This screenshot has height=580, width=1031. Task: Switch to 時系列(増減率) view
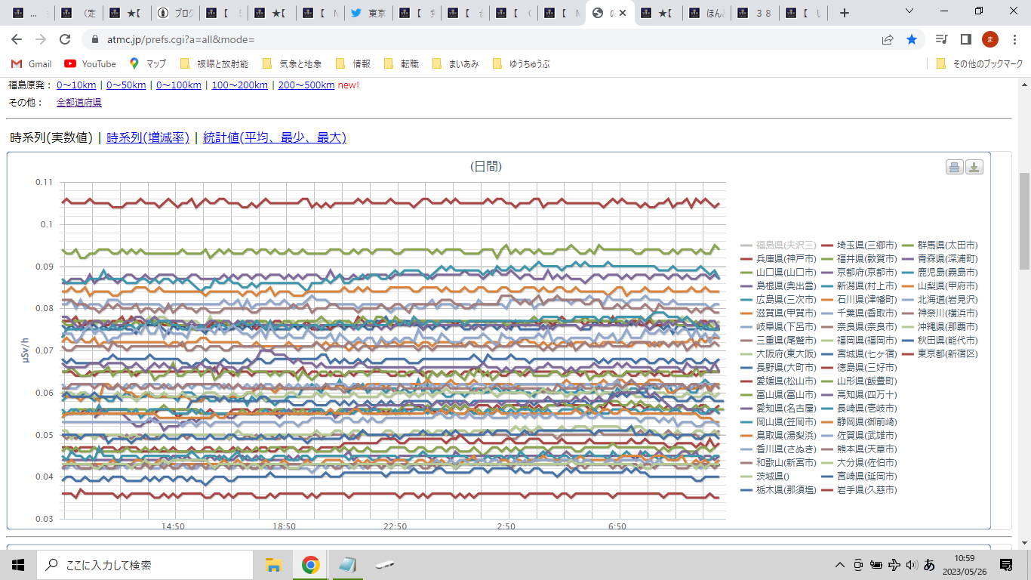tap(148, 137)
